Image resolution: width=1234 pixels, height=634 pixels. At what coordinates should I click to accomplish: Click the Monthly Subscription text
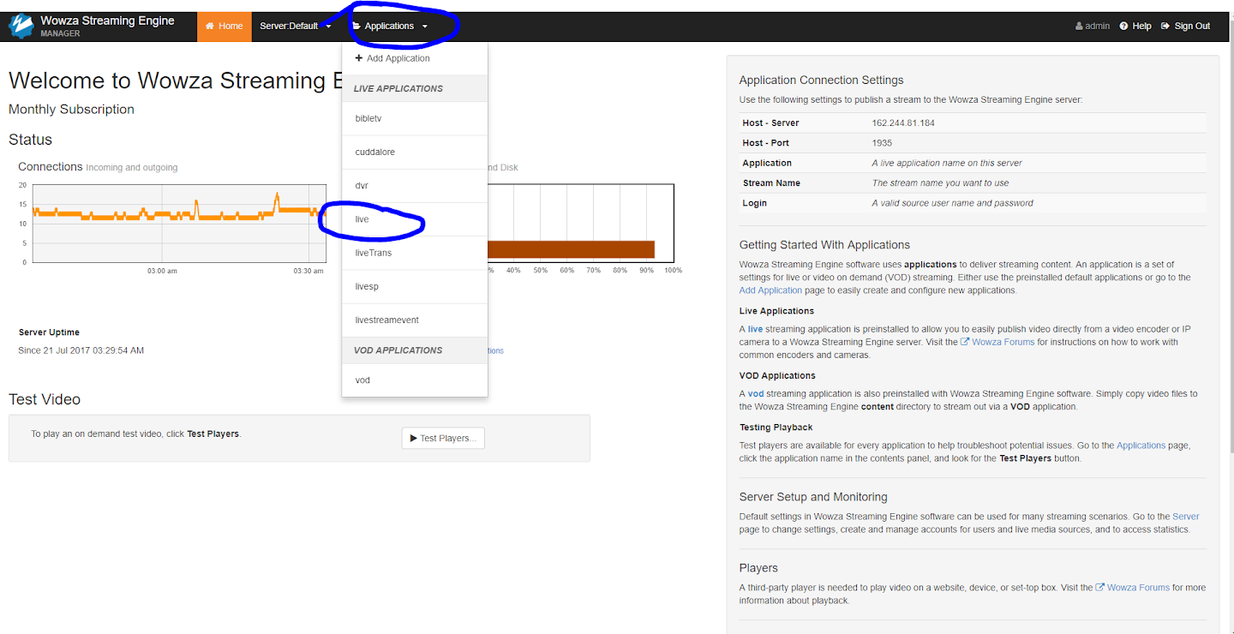71,110
